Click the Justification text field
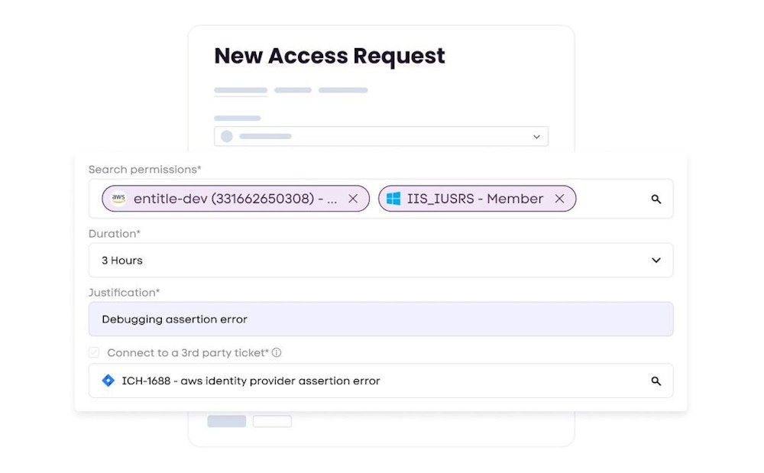This screenshot has height=473, width=764. pyautogui.click(x=380, y=319)
